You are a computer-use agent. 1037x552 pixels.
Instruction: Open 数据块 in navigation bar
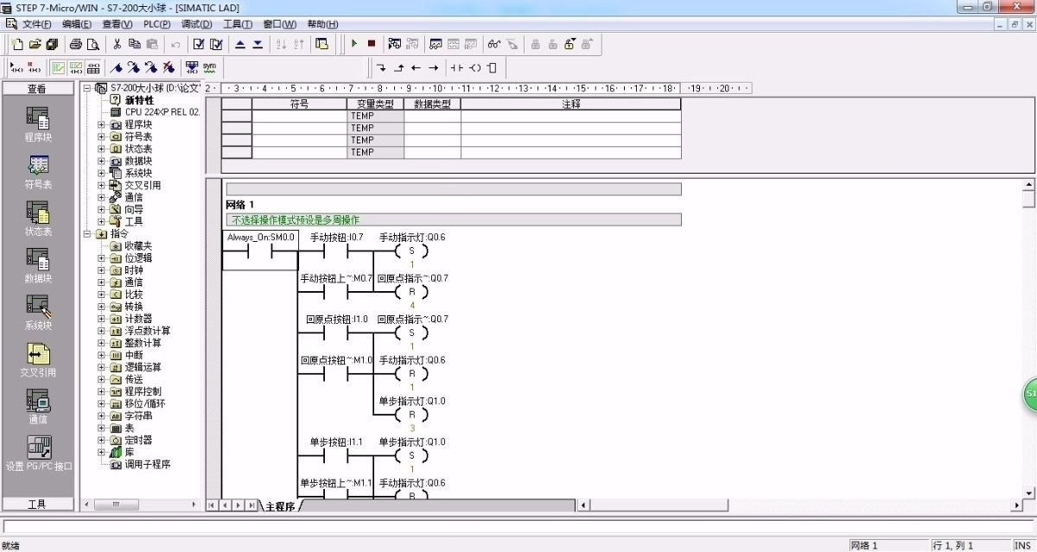click(x=38, y=265)
